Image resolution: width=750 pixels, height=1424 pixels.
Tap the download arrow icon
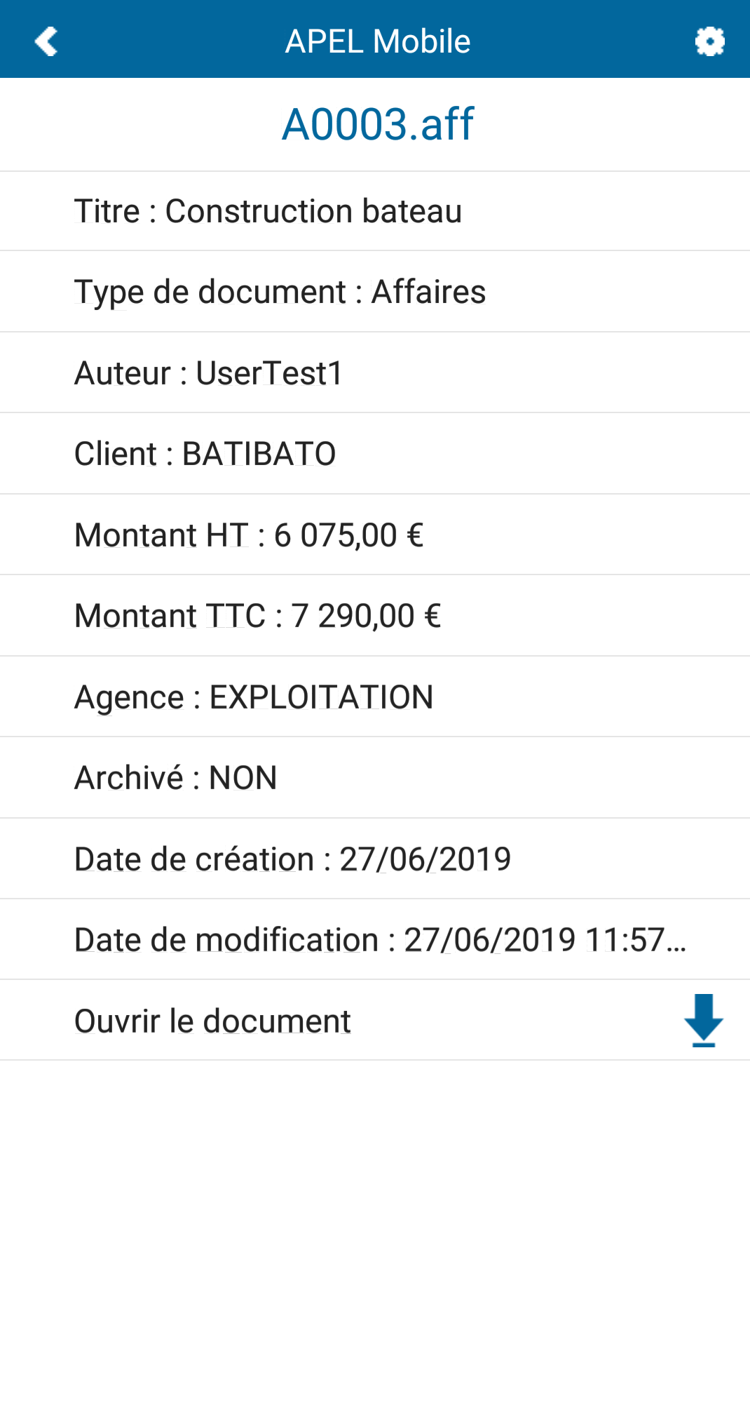[703, 1021]
